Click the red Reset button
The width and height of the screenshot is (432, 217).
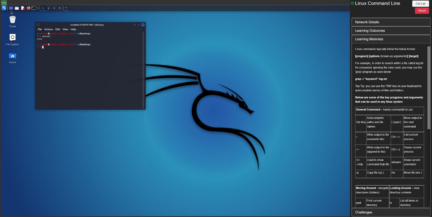(422, 11)
